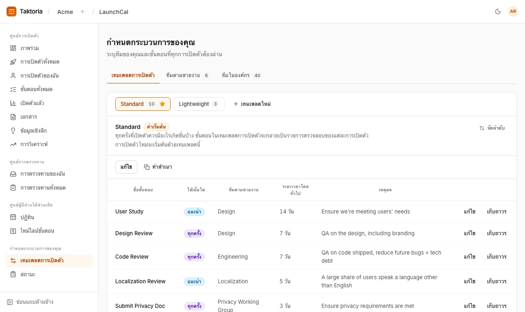Archive the User Study step
The image size is (525, 312).
coord(497,212)
